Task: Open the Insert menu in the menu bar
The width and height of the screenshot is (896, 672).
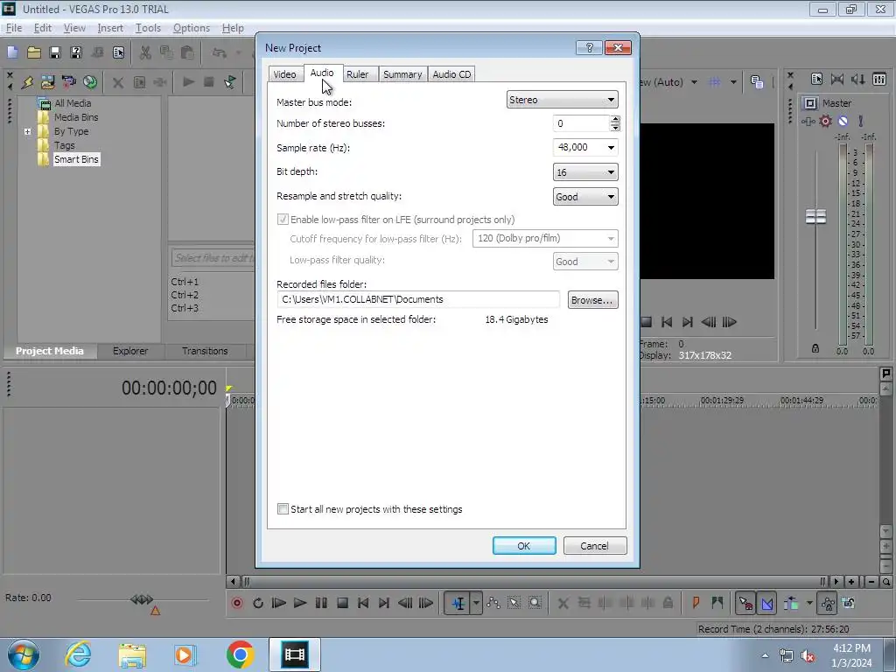Action: pos(110,28)
